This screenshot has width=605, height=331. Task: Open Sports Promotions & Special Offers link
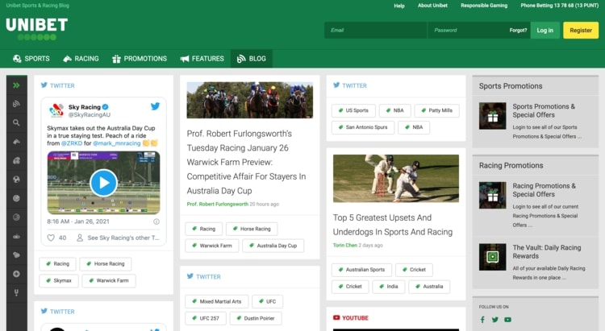click(544, 110)
